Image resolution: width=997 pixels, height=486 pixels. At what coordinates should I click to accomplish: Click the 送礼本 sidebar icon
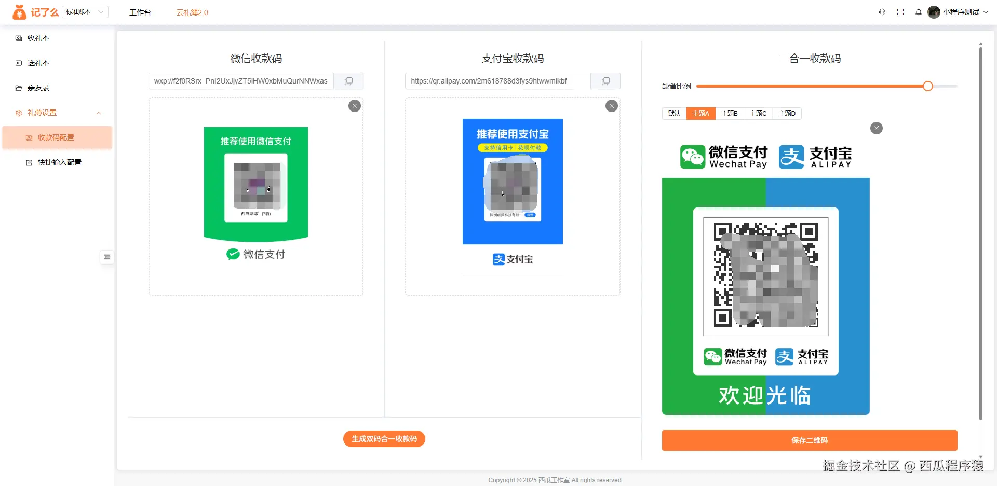19,63
